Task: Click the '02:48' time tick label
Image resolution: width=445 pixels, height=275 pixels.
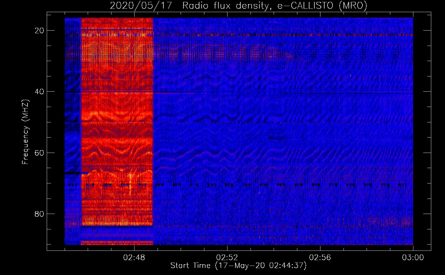Action: point(134,258)
